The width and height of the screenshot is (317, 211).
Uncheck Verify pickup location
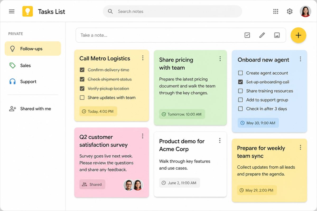click(82, 88)
